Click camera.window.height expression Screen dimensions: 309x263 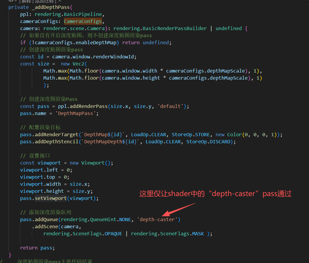(131, 78)
